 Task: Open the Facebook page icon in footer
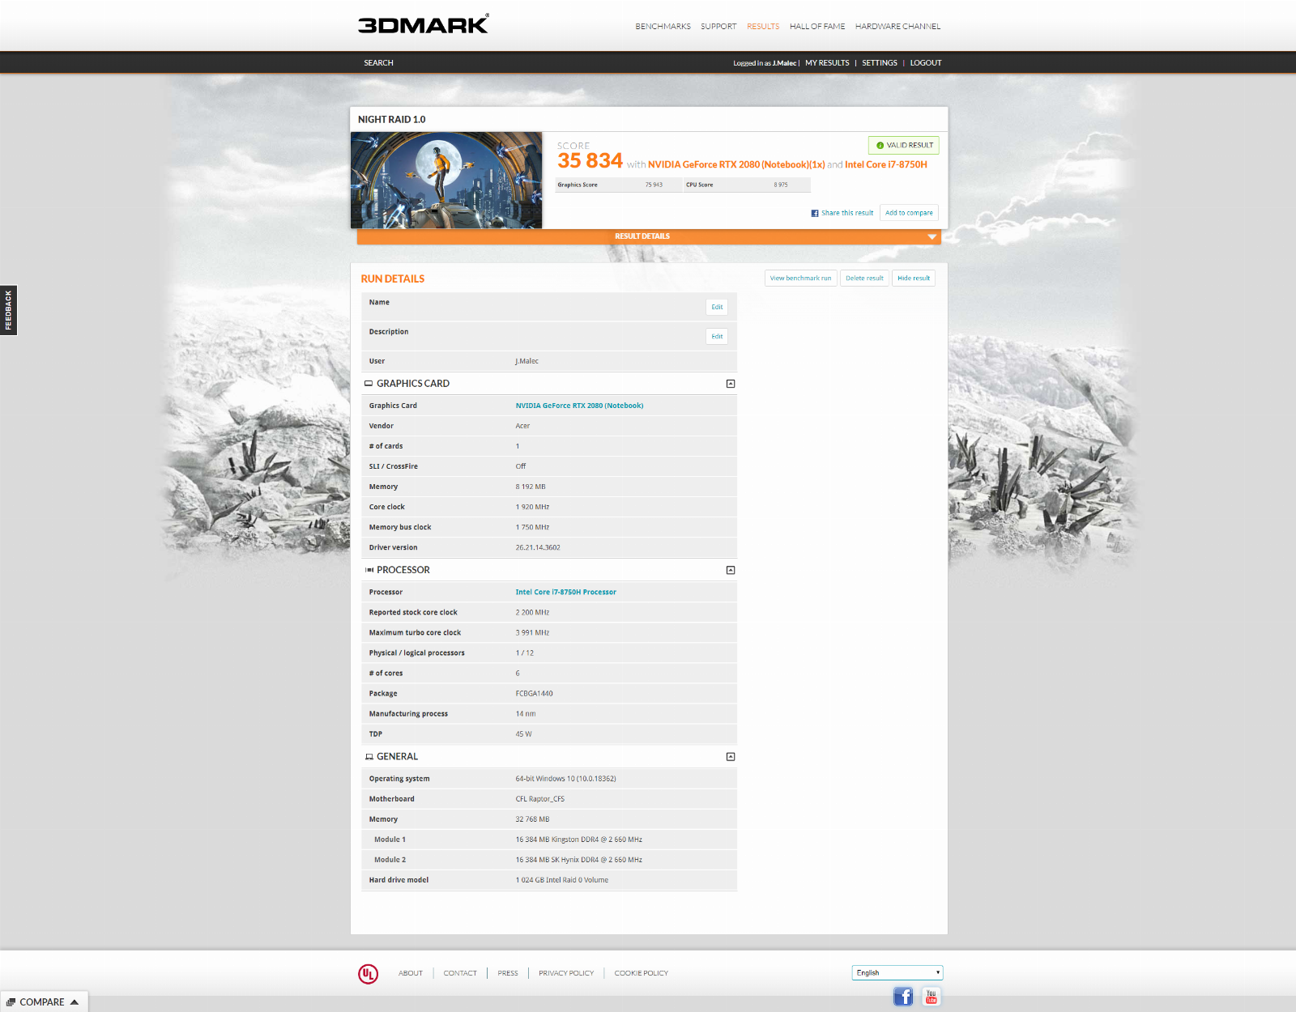(903, 997)
